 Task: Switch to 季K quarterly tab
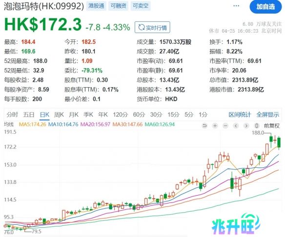pos(88,114)
